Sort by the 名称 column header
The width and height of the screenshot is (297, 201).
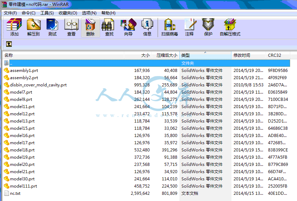coord(63,55)
